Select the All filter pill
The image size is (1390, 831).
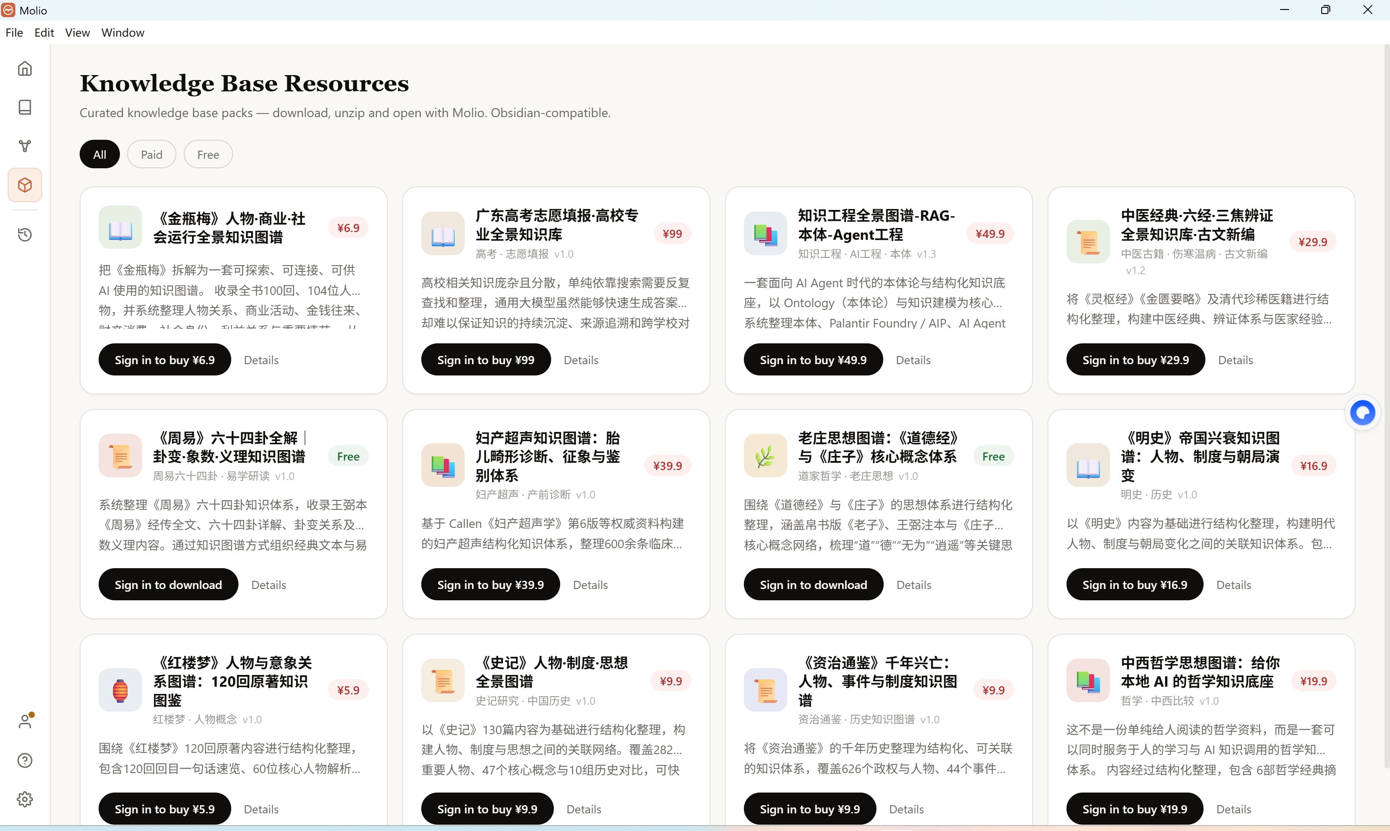coord(100,154)
